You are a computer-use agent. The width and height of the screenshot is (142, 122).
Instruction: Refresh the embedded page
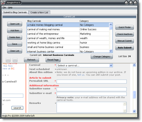tap(31, 60)
